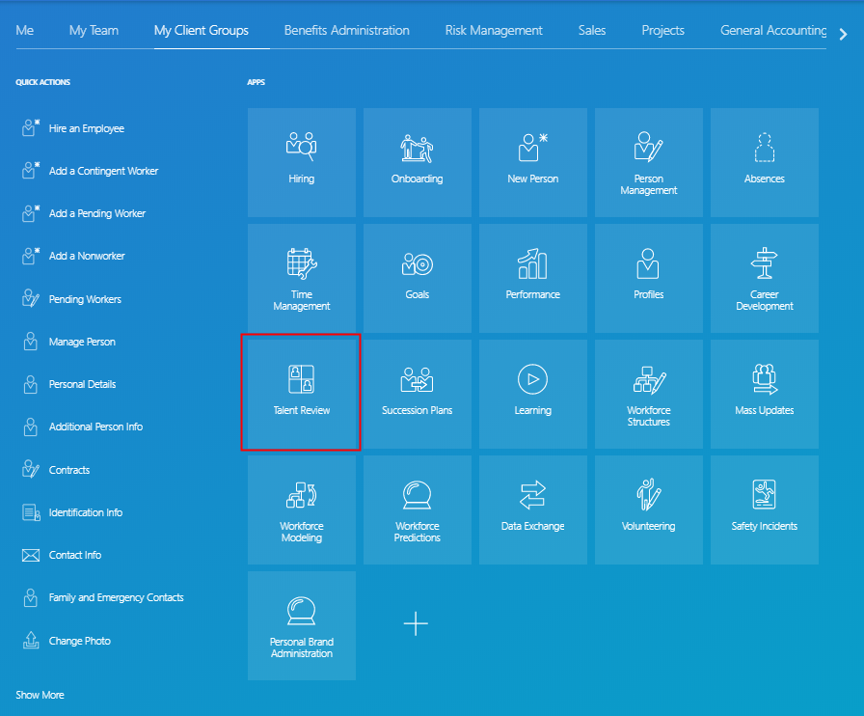The height and width of the screenshot is (716, 864).
Task: Open the Learning app
Action: (532, 393)
